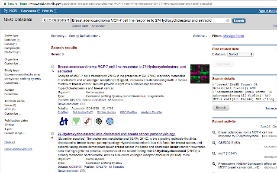Click magnifier icon beside Proteasome inhibitor recent search

214,164
